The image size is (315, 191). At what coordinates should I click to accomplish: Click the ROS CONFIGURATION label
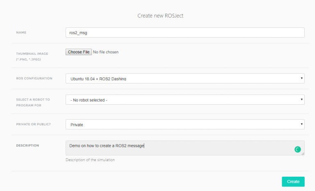34,78
